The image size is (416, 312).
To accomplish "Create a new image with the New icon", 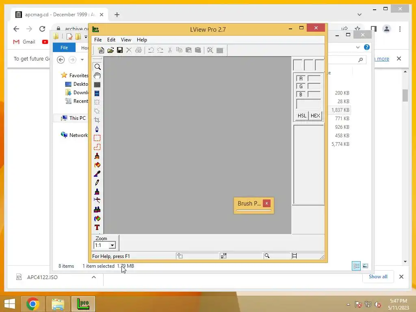I will pos(101,50).
